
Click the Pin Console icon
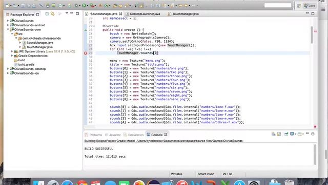(286, 134)
